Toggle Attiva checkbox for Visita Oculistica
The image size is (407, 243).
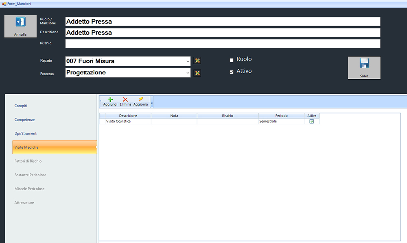312,121
